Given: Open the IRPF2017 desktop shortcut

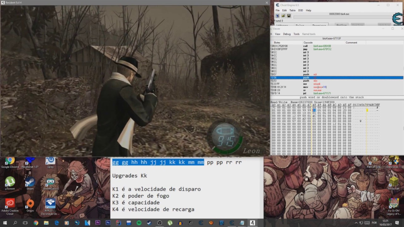Looking at the screenshot, I should click(50, 207).
